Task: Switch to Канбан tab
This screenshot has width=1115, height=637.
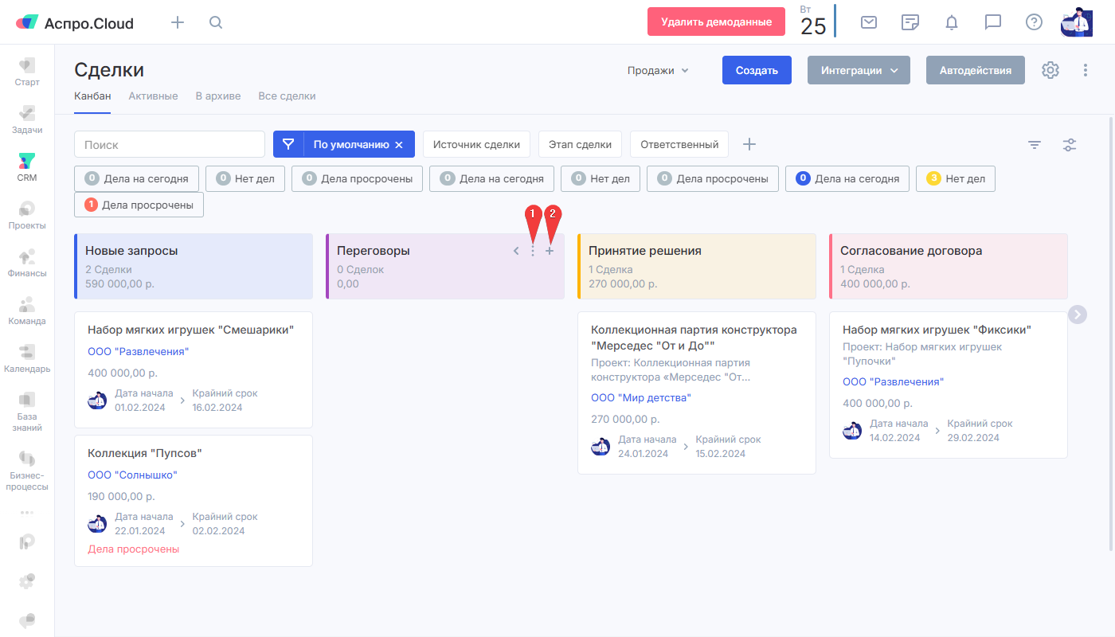Action: (92, 96)
